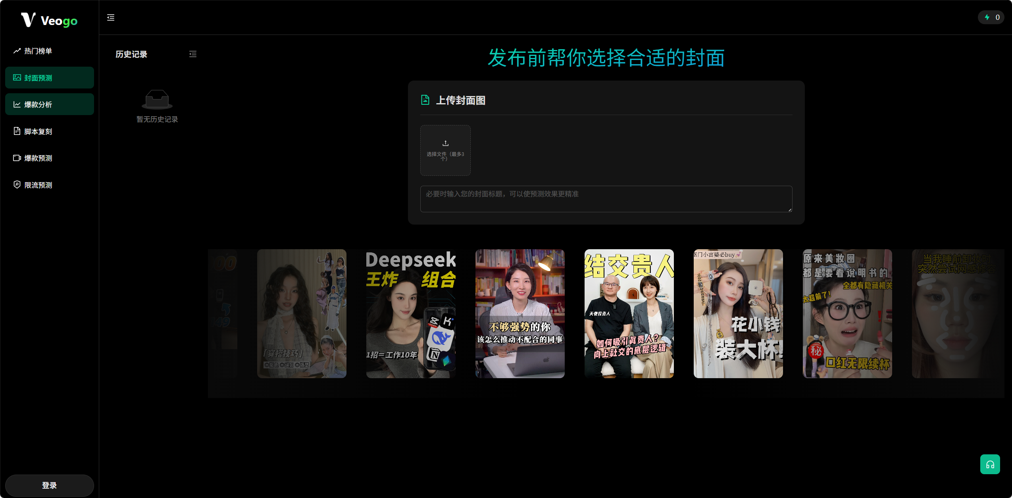Open 限流预测 menu item

click(x=50, y=185)
